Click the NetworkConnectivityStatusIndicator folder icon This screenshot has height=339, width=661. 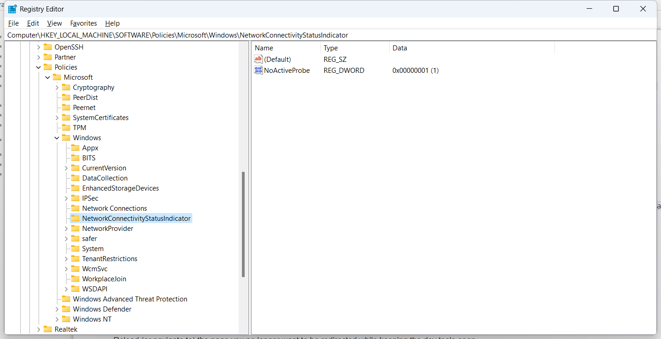pyautogui.click(x=76, y=218)
